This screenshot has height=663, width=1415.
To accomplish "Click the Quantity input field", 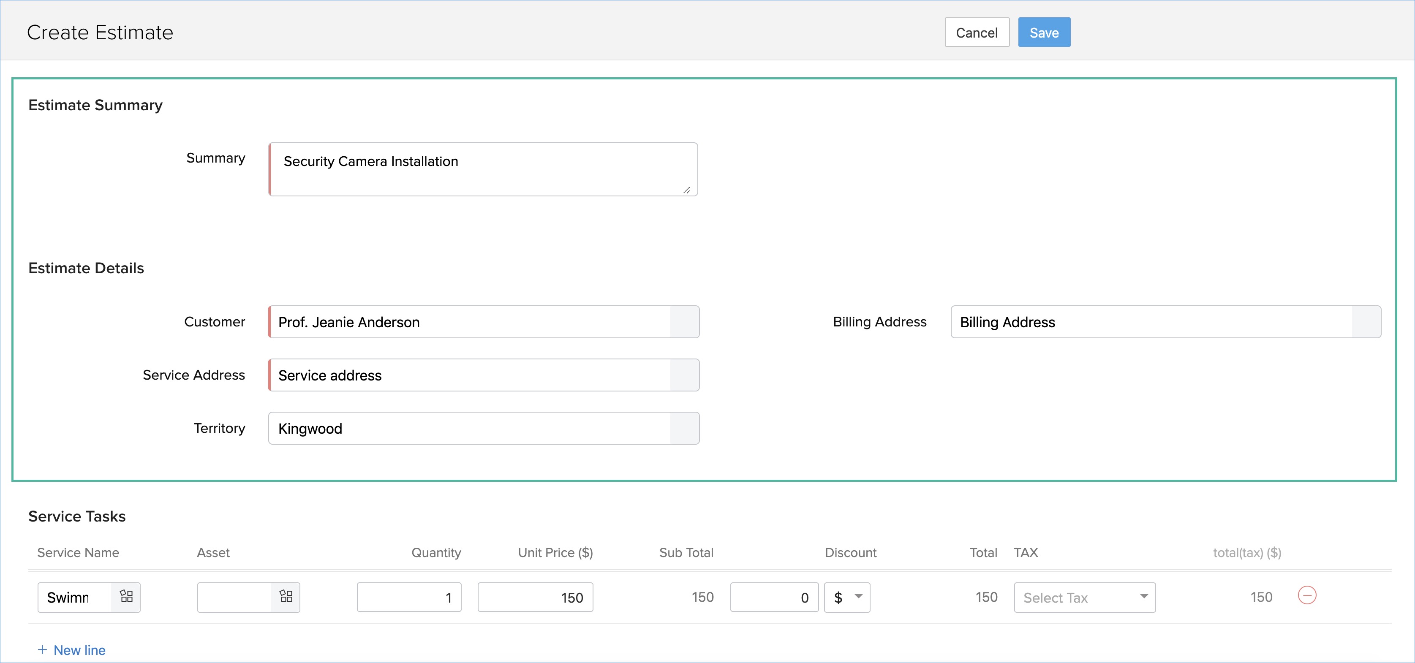I will 409,597.
